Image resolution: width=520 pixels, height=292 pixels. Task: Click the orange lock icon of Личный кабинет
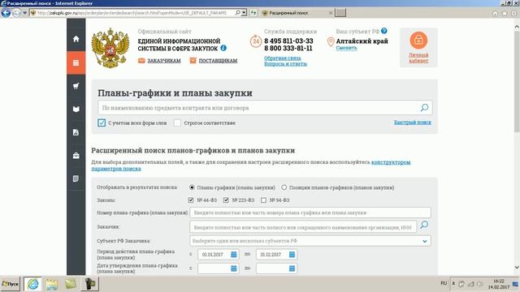[418, 40]
